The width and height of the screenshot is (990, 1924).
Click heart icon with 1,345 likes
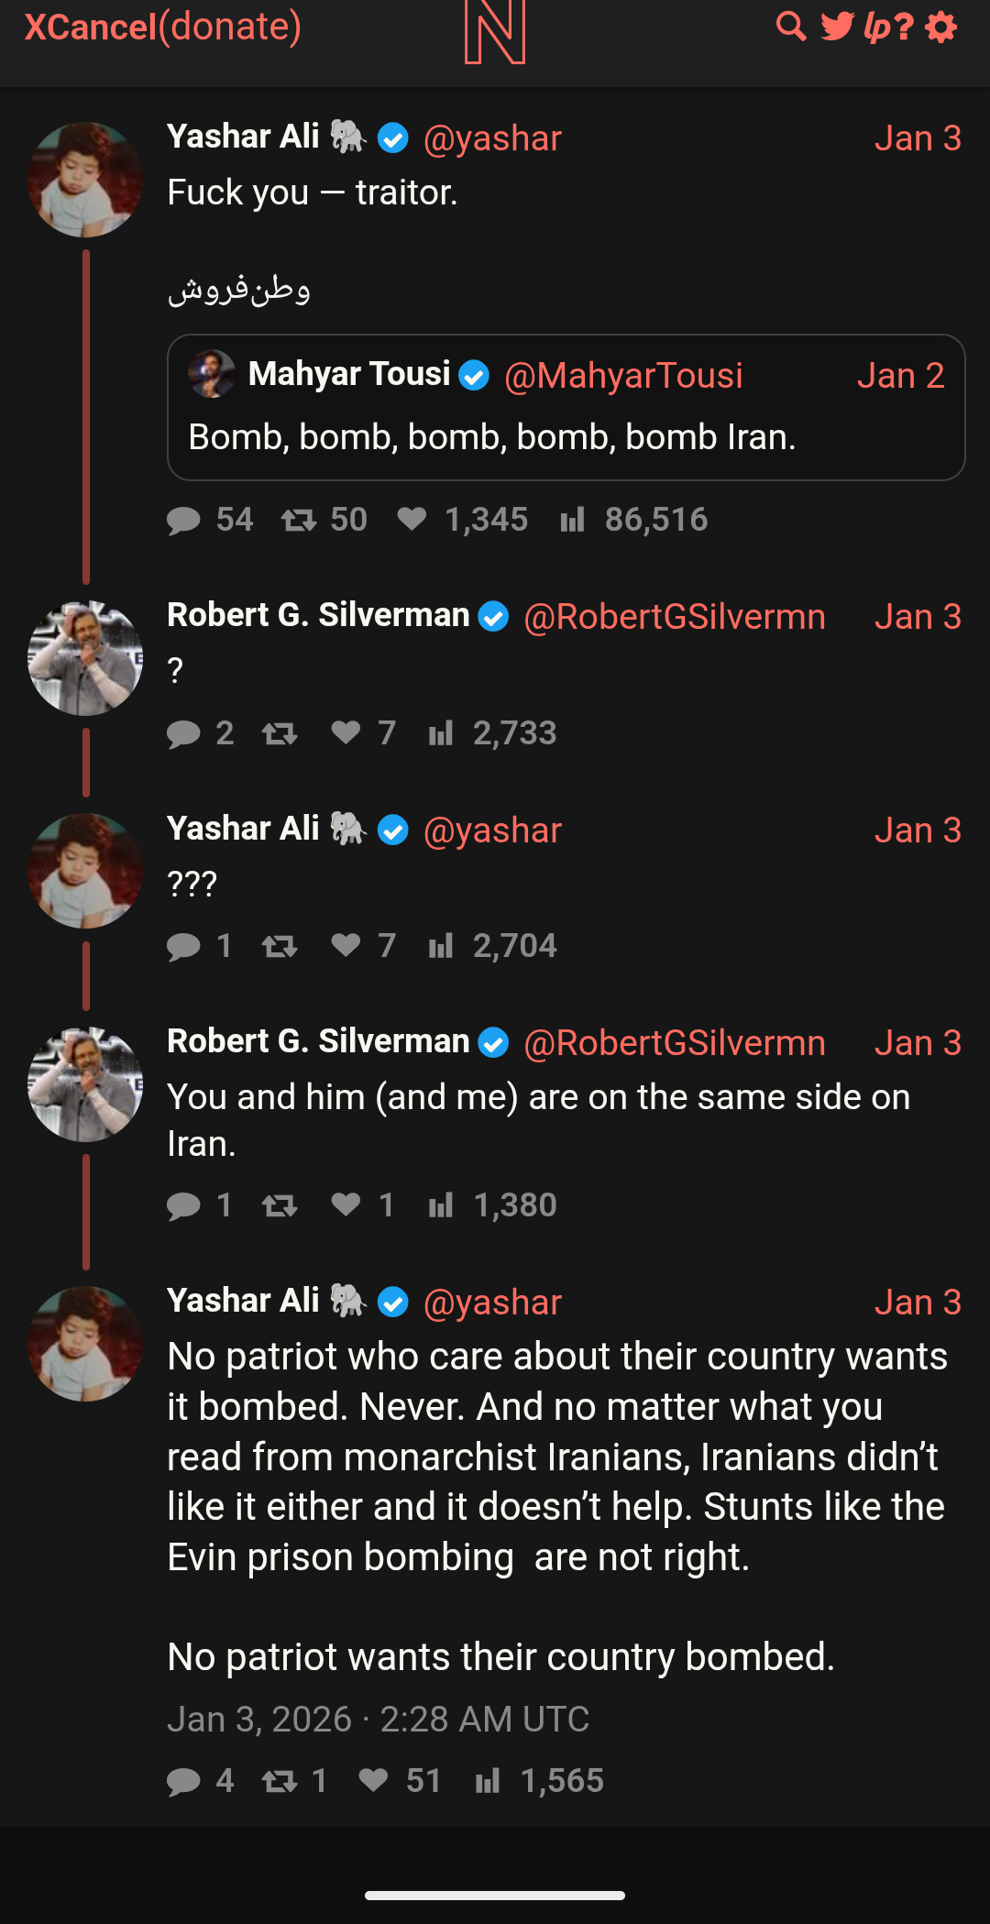point(412,520)
